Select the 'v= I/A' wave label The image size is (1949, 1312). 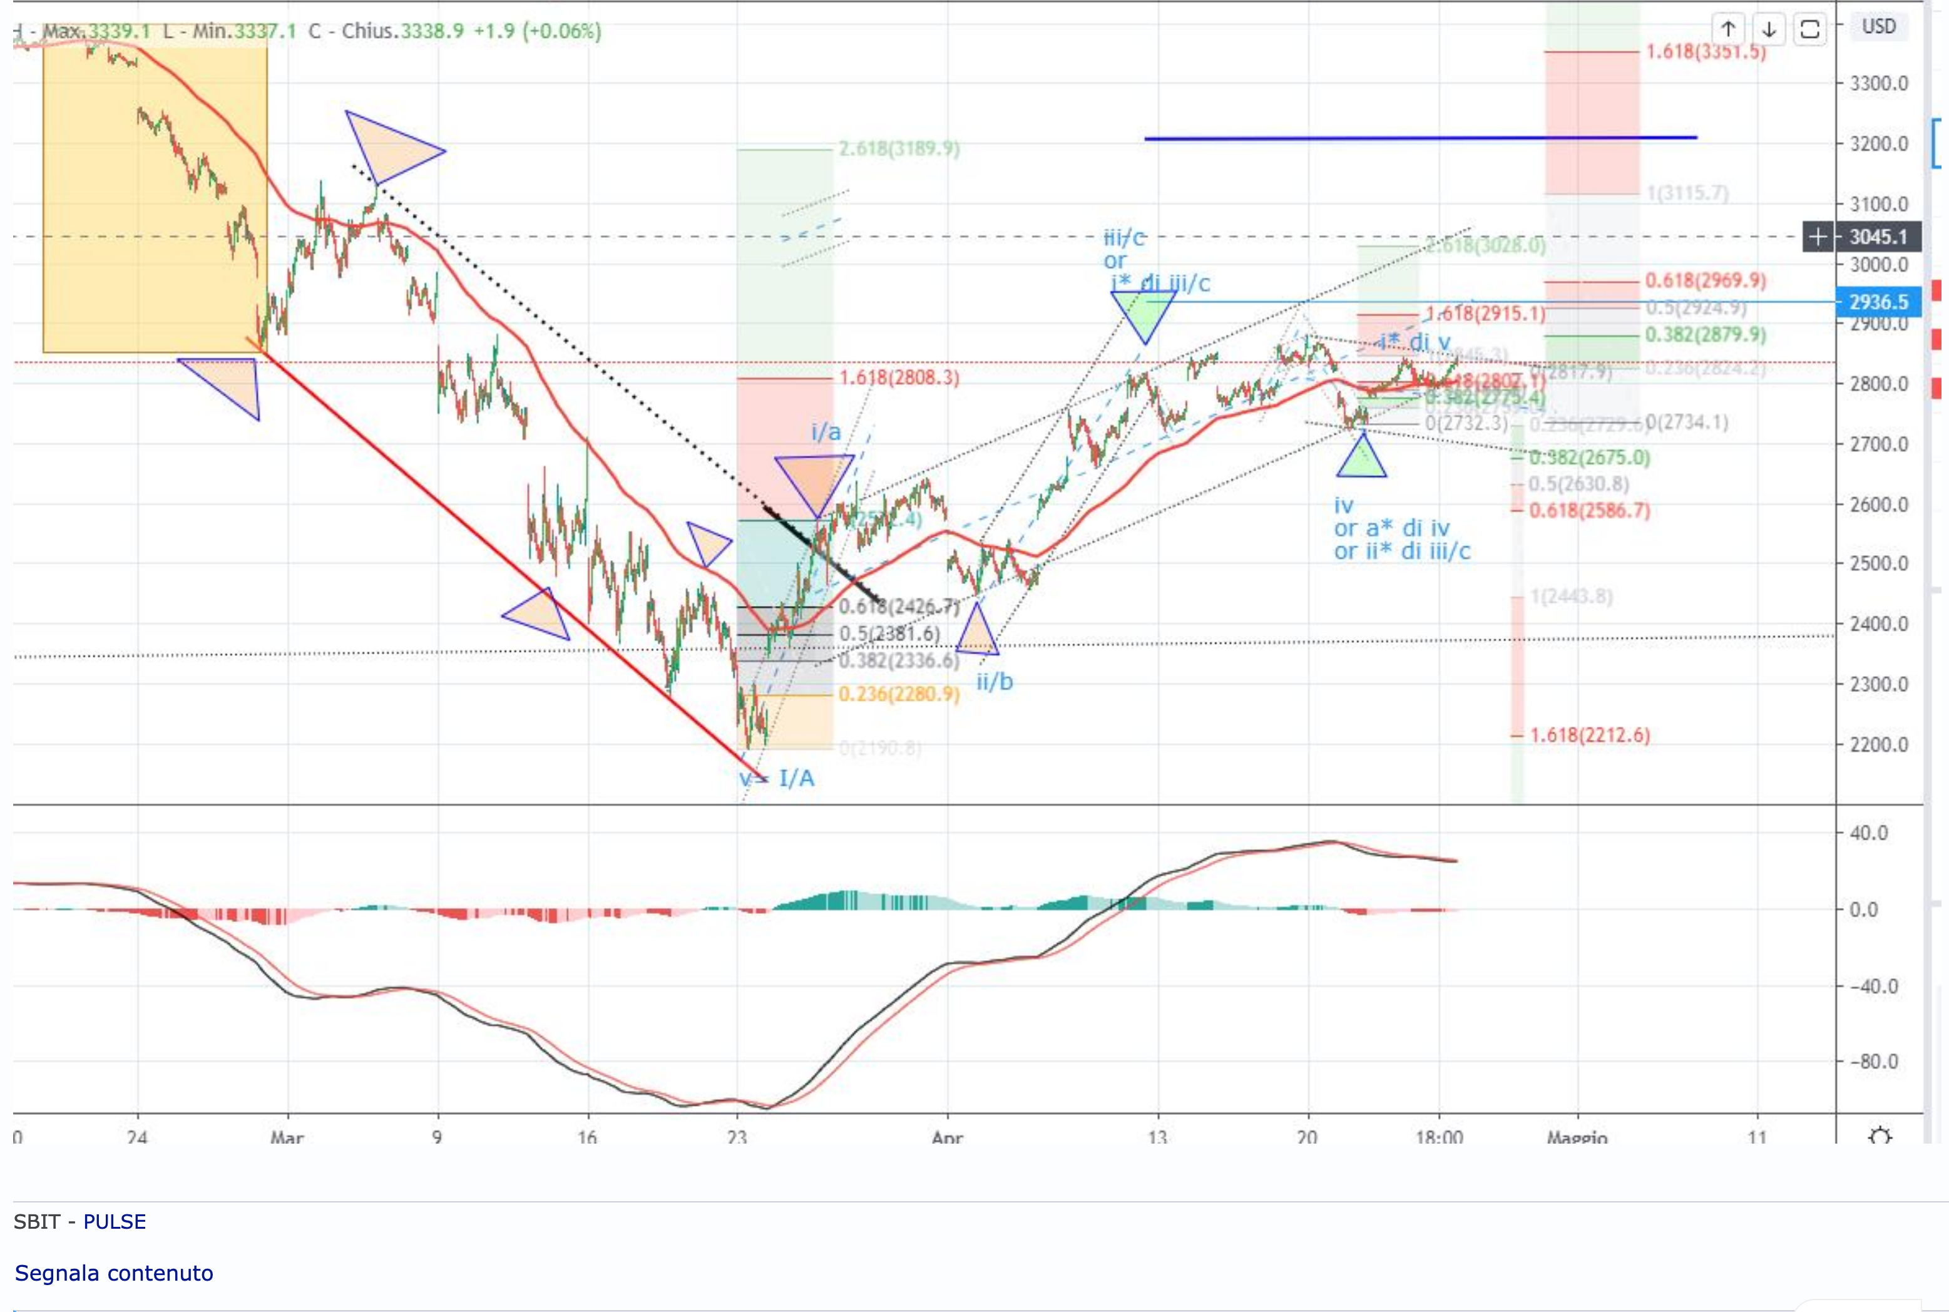click(x=776, y=779)
